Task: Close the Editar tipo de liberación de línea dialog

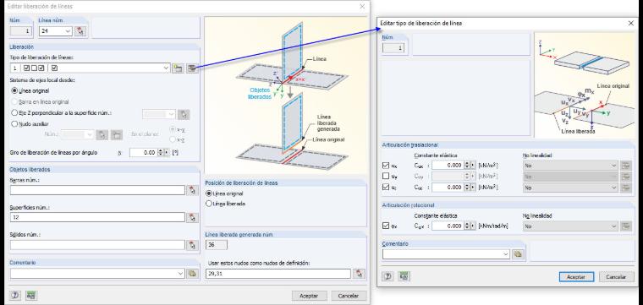Action: tap(631, 24)
